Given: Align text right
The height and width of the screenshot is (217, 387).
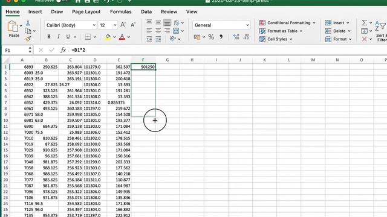Looking at the screenshot, I should [x=167, y=31].
